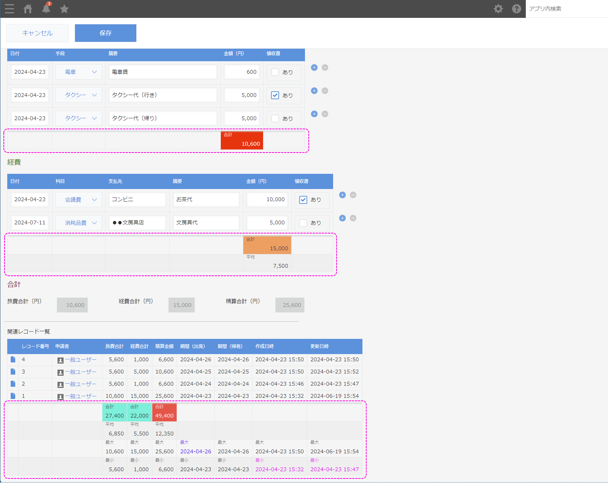The width and height of the screenshot is (608, 483).
Task: Add row after 電車賃 travel row
Action: [x=314, y=68]
